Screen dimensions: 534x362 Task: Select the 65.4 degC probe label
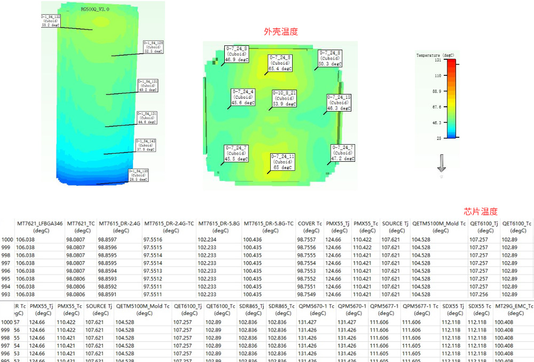click(280, 63)
